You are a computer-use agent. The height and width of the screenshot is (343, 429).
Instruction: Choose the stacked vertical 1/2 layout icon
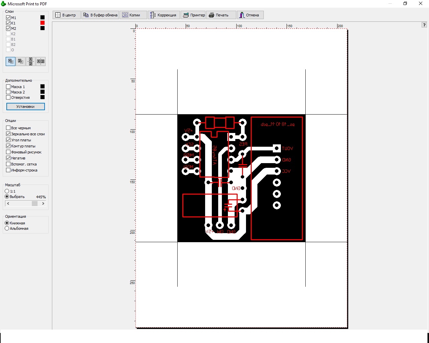pyautogui.click(x=30, y=61)
